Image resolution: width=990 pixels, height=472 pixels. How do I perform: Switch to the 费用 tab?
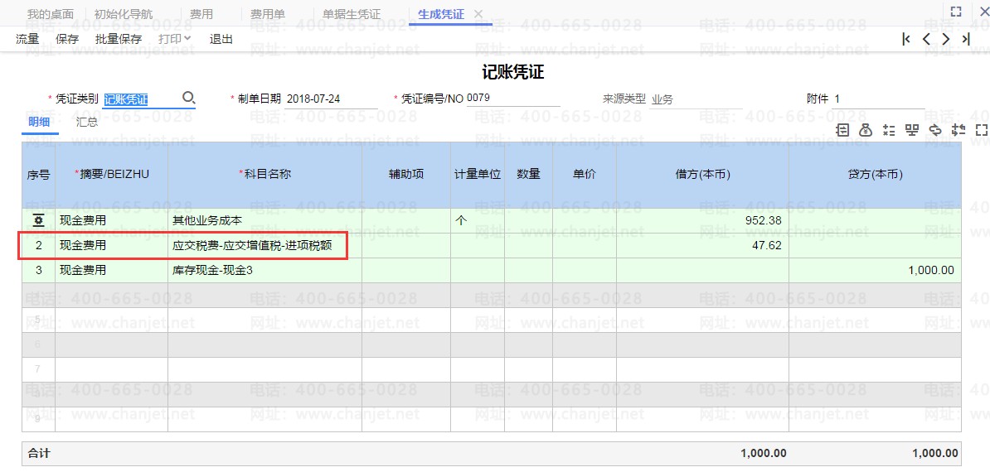(x=201, y=14)
